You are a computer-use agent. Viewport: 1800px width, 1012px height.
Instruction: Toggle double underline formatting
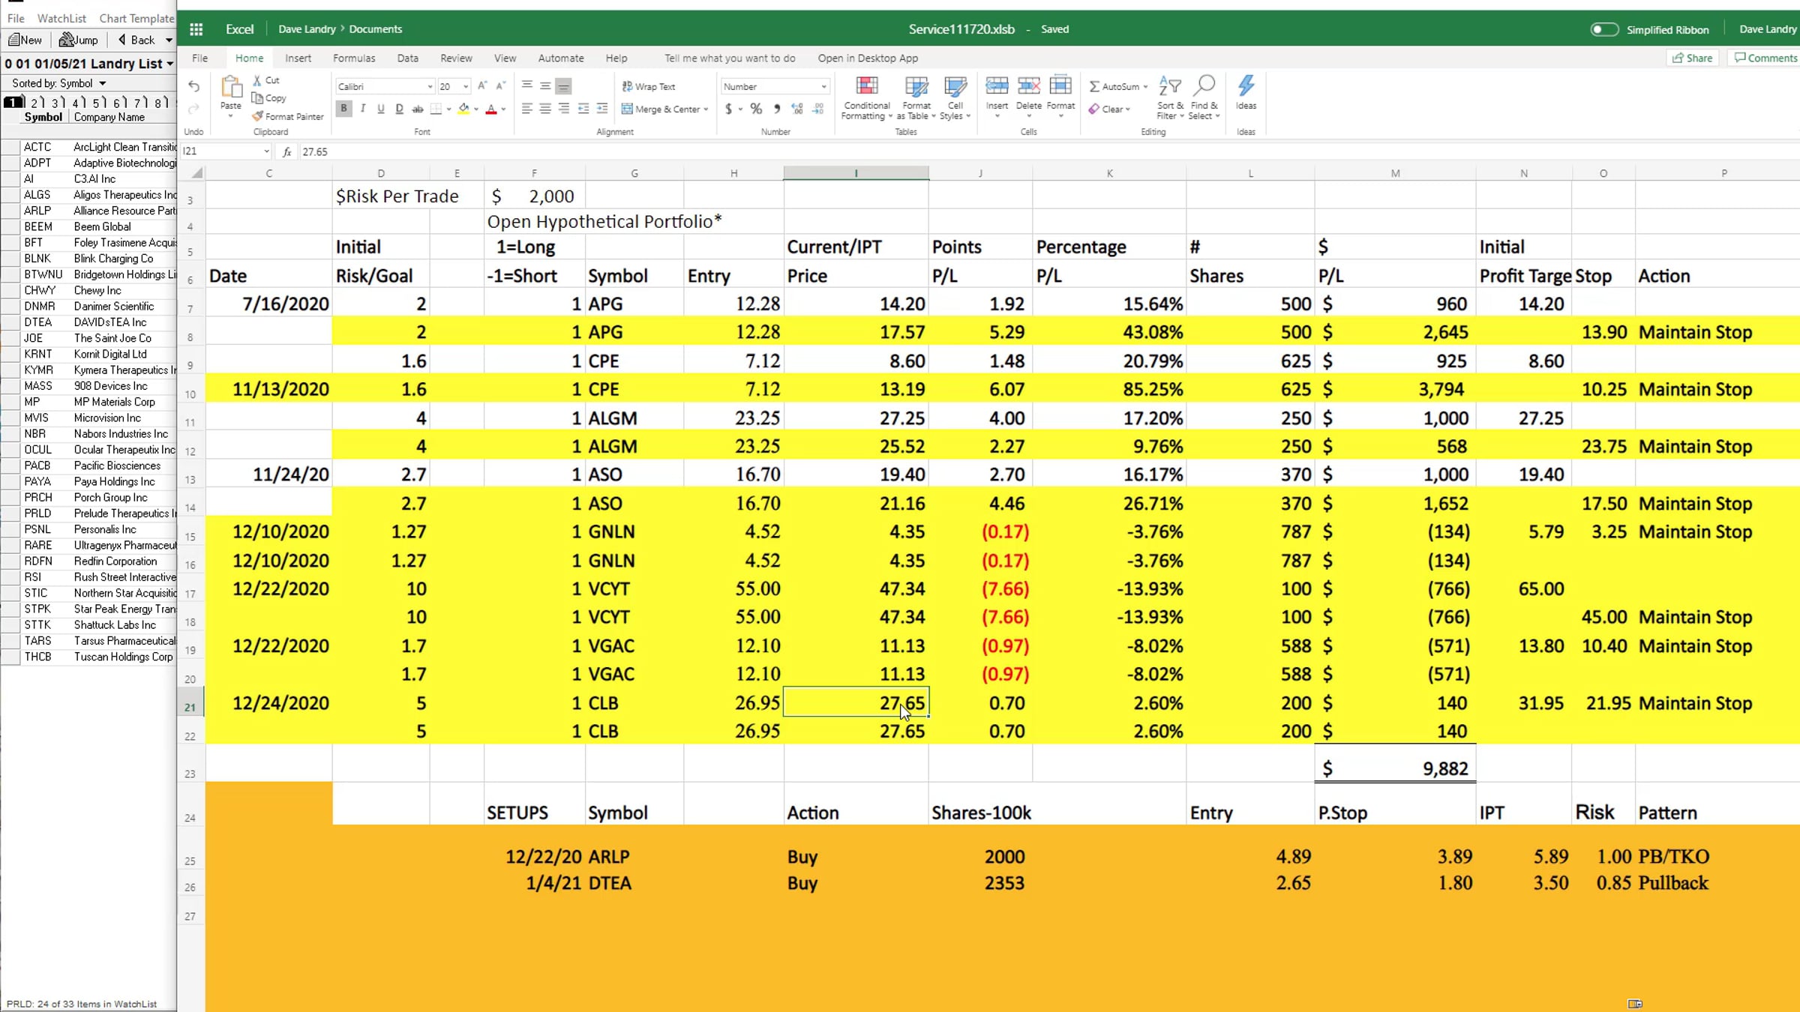tap(399, 109)
